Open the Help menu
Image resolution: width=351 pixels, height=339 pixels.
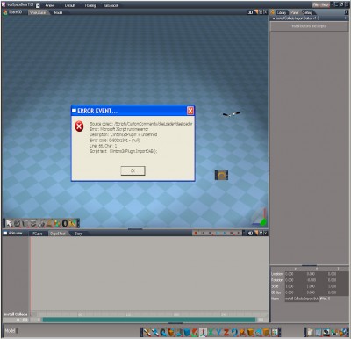pyautogui.click(x=325, y=5)
